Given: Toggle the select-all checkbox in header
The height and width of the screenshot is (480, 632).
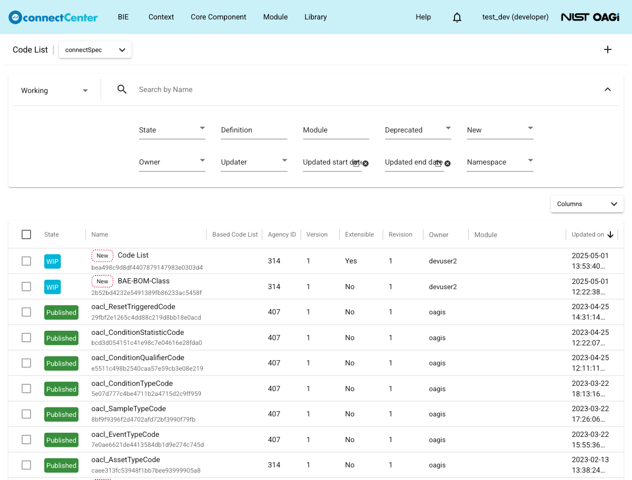Looking at the screenshot, I should [x=26, y=234].
